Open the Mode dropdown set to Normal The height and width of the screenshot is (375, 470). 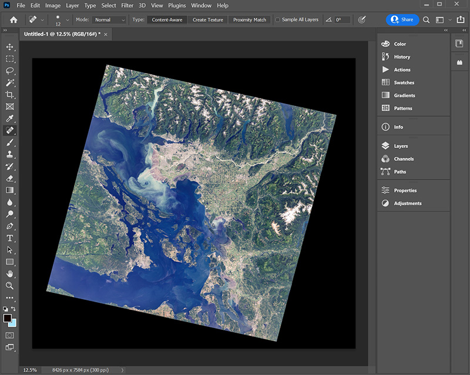pyautogui.click(x=110, y=19)
